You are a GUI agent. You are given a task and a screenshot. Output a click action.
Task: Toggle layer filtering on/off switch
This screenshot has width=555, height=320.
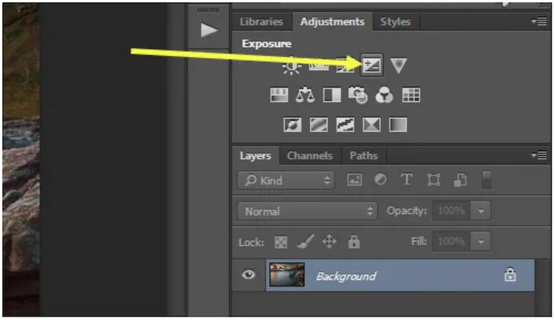(487, 180)
